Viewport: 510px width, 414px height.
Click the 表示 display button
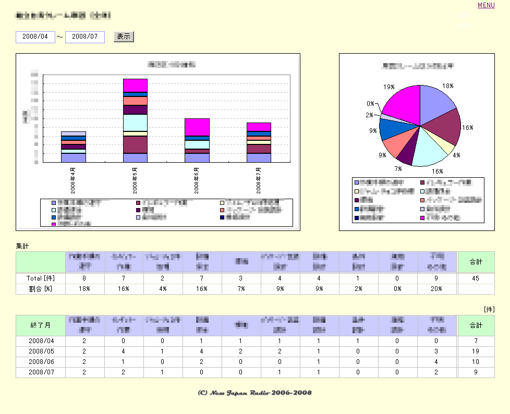click(124, 36)
